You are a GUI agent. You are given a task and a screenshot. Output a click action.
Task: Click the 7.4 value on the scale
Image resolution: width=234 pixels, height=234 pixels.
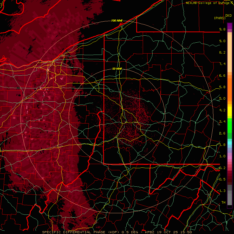pyautogui.click(x=222, y=64)
